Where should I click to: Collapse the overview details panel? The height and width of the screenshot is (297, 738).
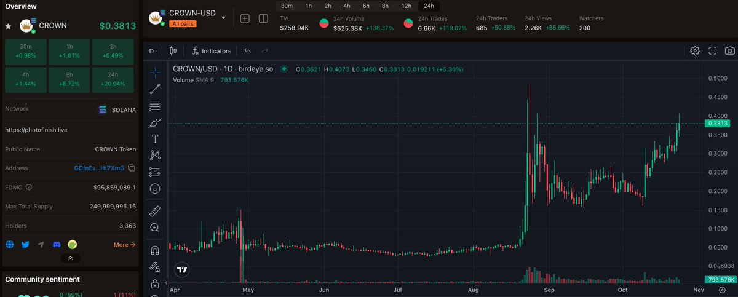(x=70, y=259)
